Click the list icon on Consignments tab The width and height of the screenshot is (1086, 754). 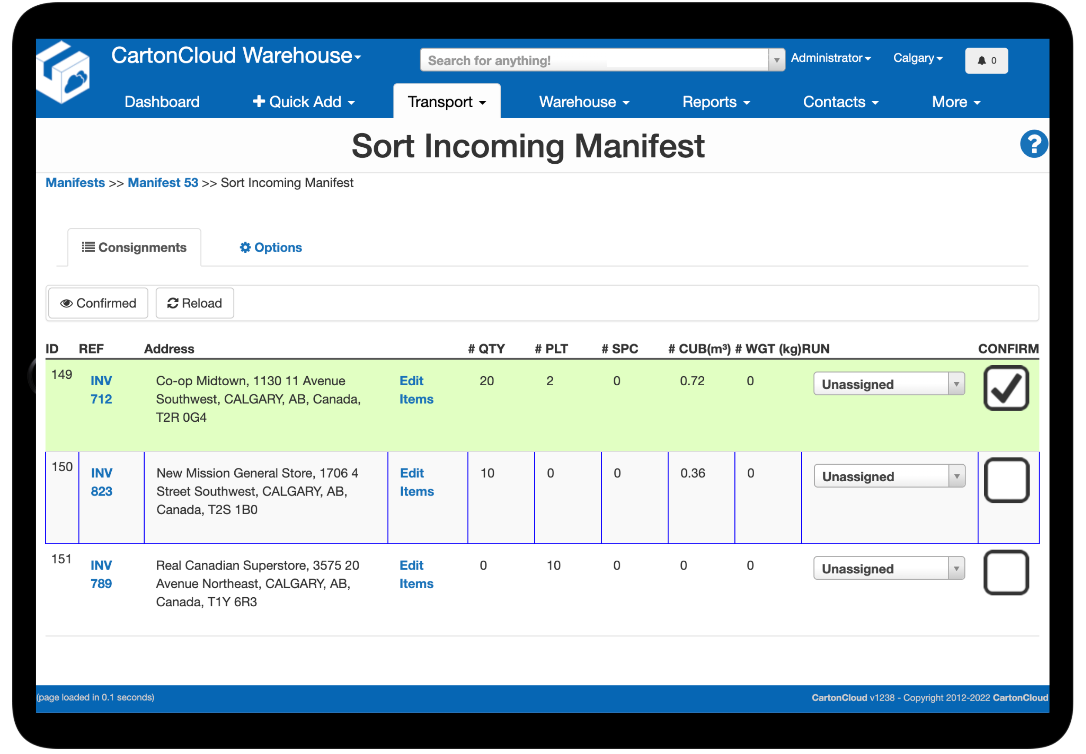87,247
